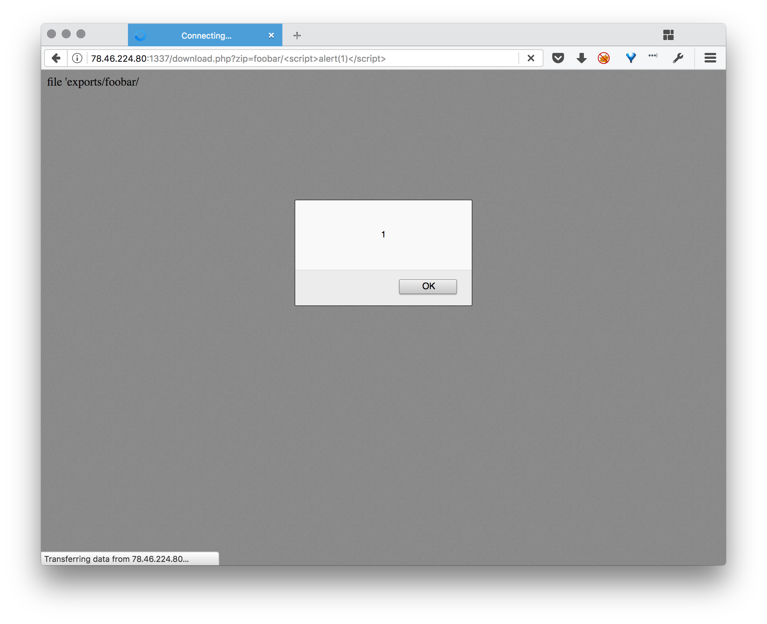Screen dimensions: 767x624
Task: Click the alert message text '1'
Action: coord(383,234)
